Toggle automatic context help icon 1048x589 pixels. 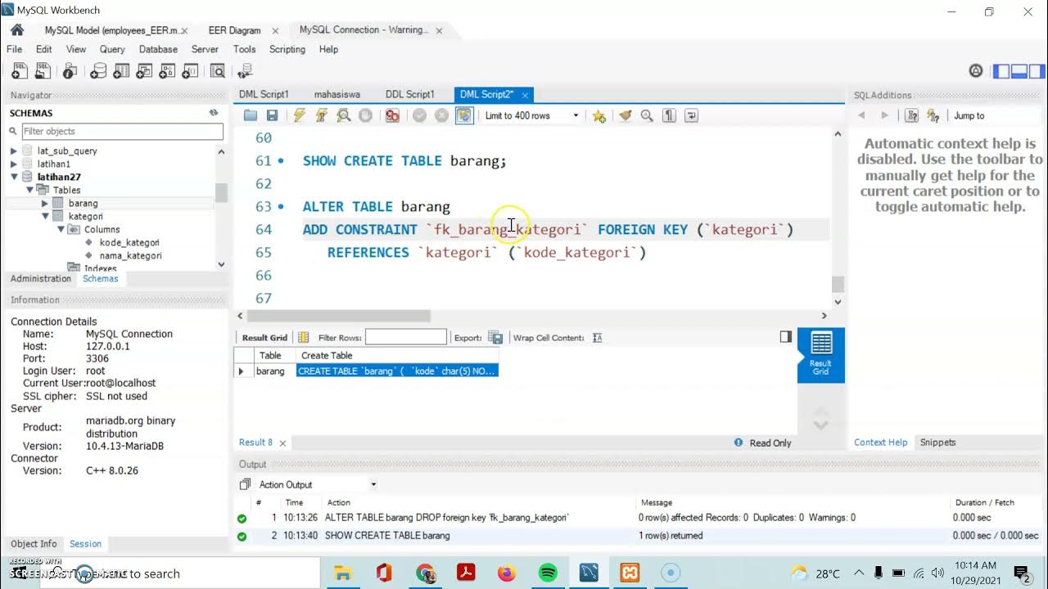[x=933, y=115]
